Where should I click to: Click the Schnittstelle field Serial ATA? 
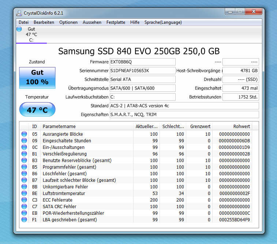(143, 79)
